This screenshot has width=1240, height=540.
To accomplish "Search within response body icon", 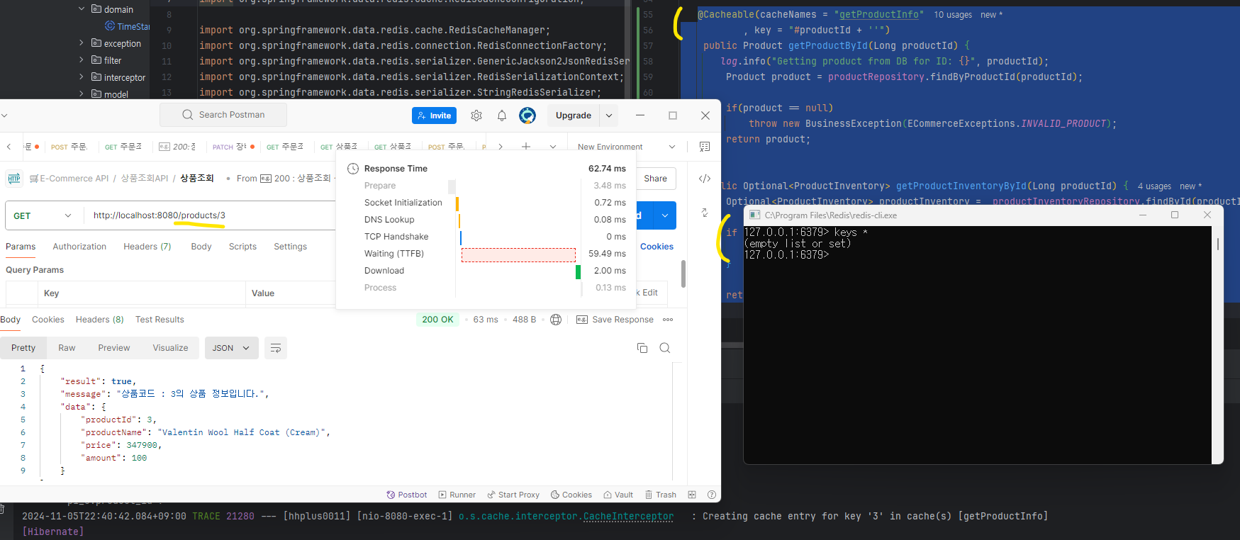I will (x=665, y=348).
